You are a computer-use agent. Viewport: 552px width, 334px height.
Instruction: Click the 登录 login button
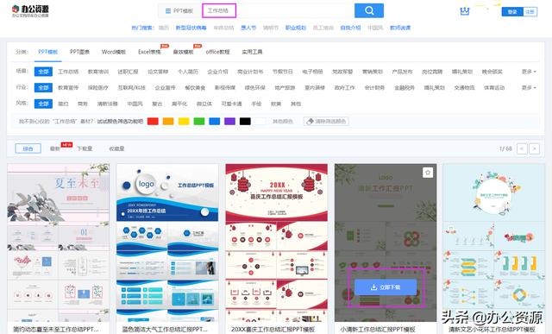click(x=512, y=11)
